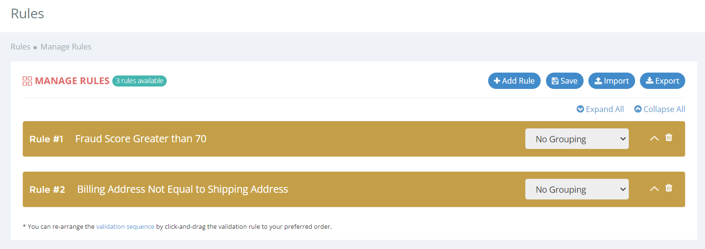Click the Manage Rules grid icon
The height and width of the screenshot is (249, 705).
(x=27, y=81)
